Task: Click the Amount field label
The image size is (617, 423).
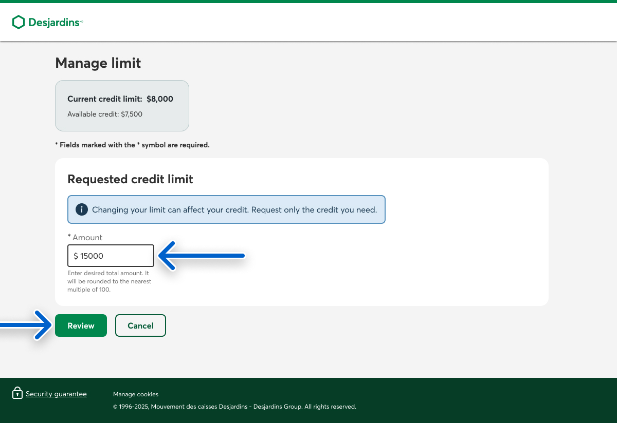Action: click(x=87, y=238)
